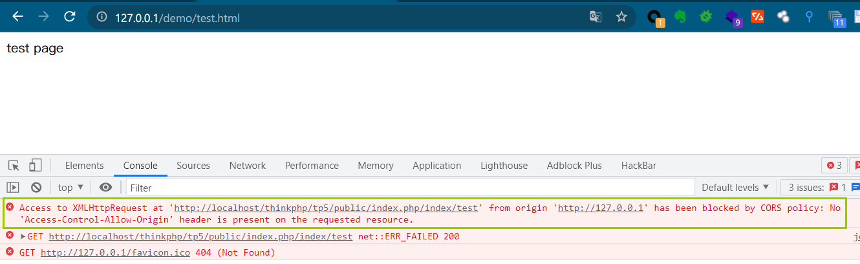Open the favicon.ico URL link
Screen dimensions: 860x264
[x=115, y=252]
